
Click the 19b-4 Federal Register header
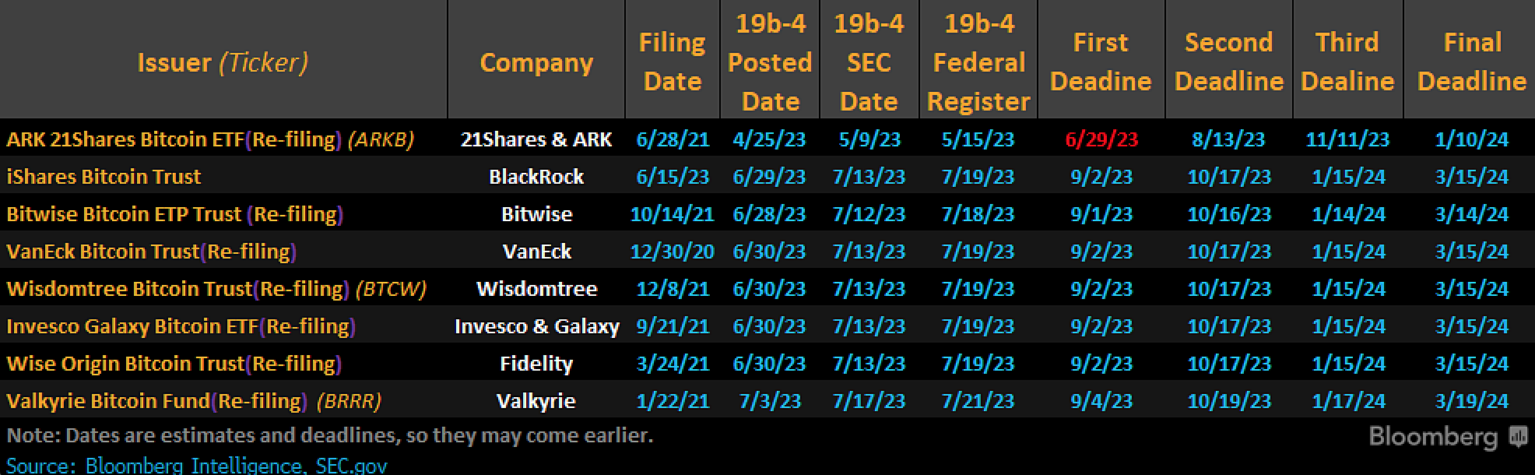point(978,62)
